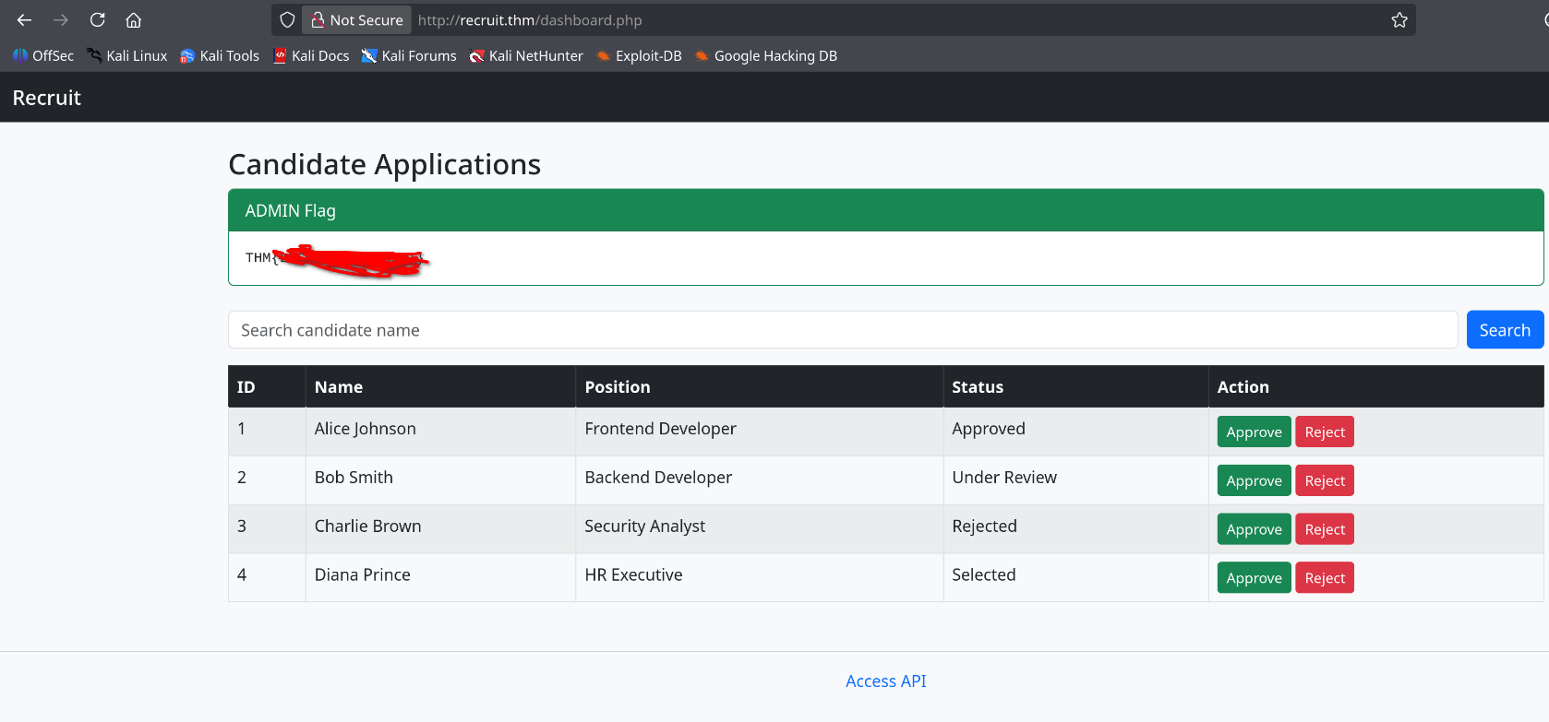Approve Diana Prince's application

pyautogui.click(x=1254, y=578)
